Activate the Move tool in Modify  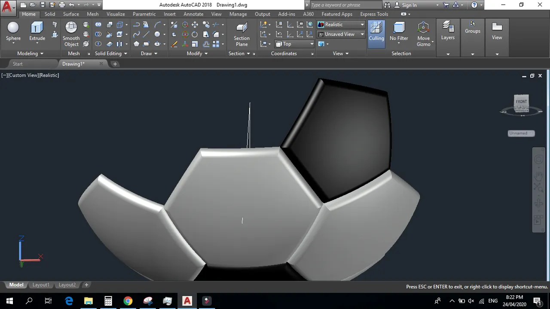[195, 24]
